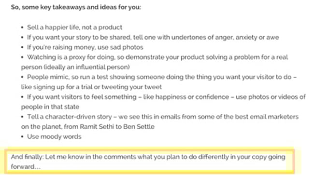Click bullet dot before 'Use moody words'

click(22, 137)
